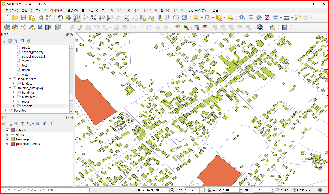Image resolution: width=329 pixels, height=194 pixels.
Task: Open the 벡터 menu
Action: [107, 10]
